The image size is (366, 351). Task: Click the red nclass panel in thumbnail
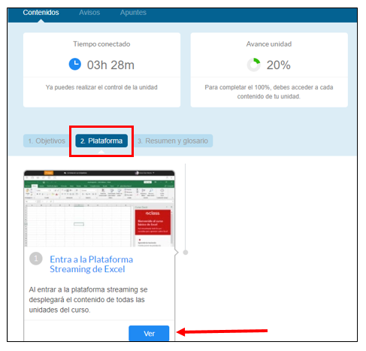[x=153, y=222]
